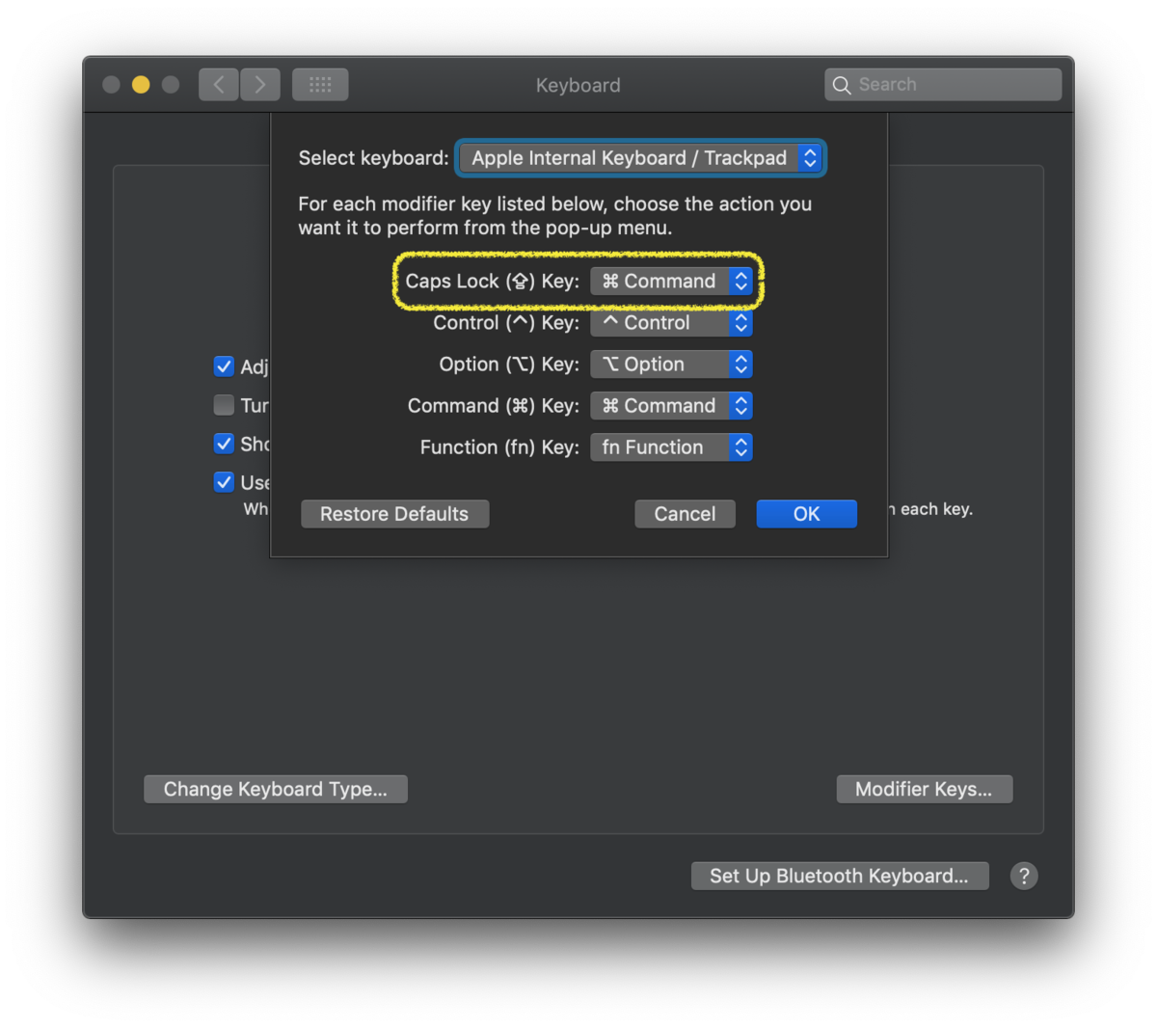This screenshot has width=1157, height=1028.
Task: Click the yellow minimize window button
Action: 141,85
